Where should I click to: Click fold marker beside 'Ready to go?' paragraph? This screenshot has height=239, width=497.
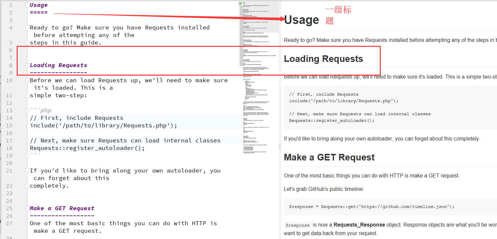click(28, 28)
